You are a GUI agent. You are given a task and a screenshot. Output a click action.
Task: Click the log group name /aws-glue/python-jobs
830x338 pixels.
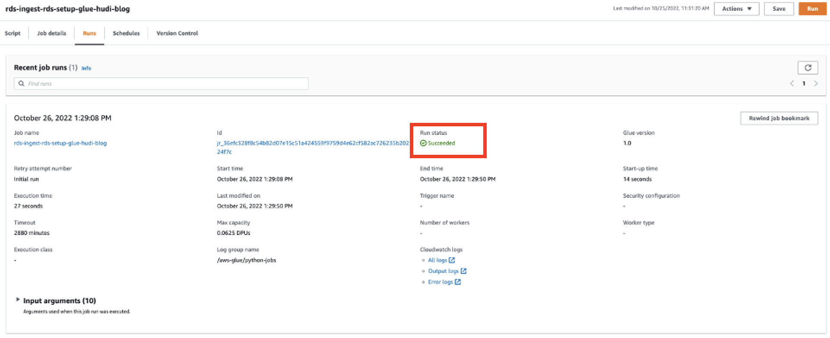247,260
